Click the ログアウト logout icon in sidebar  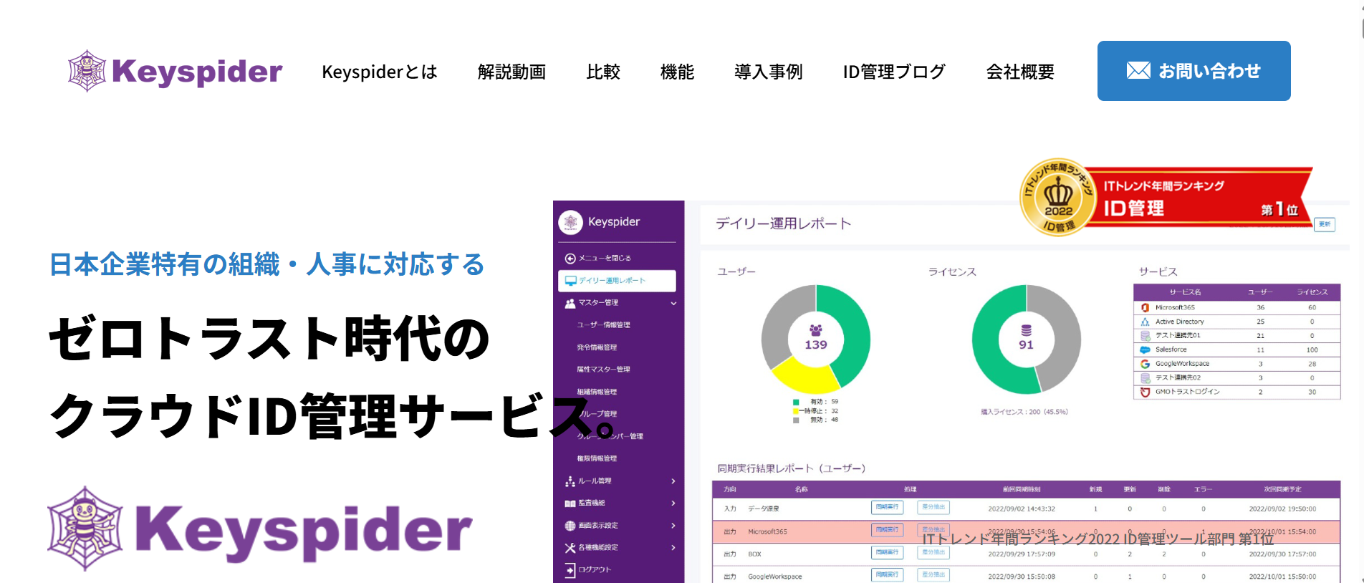(x=570, y=570)
